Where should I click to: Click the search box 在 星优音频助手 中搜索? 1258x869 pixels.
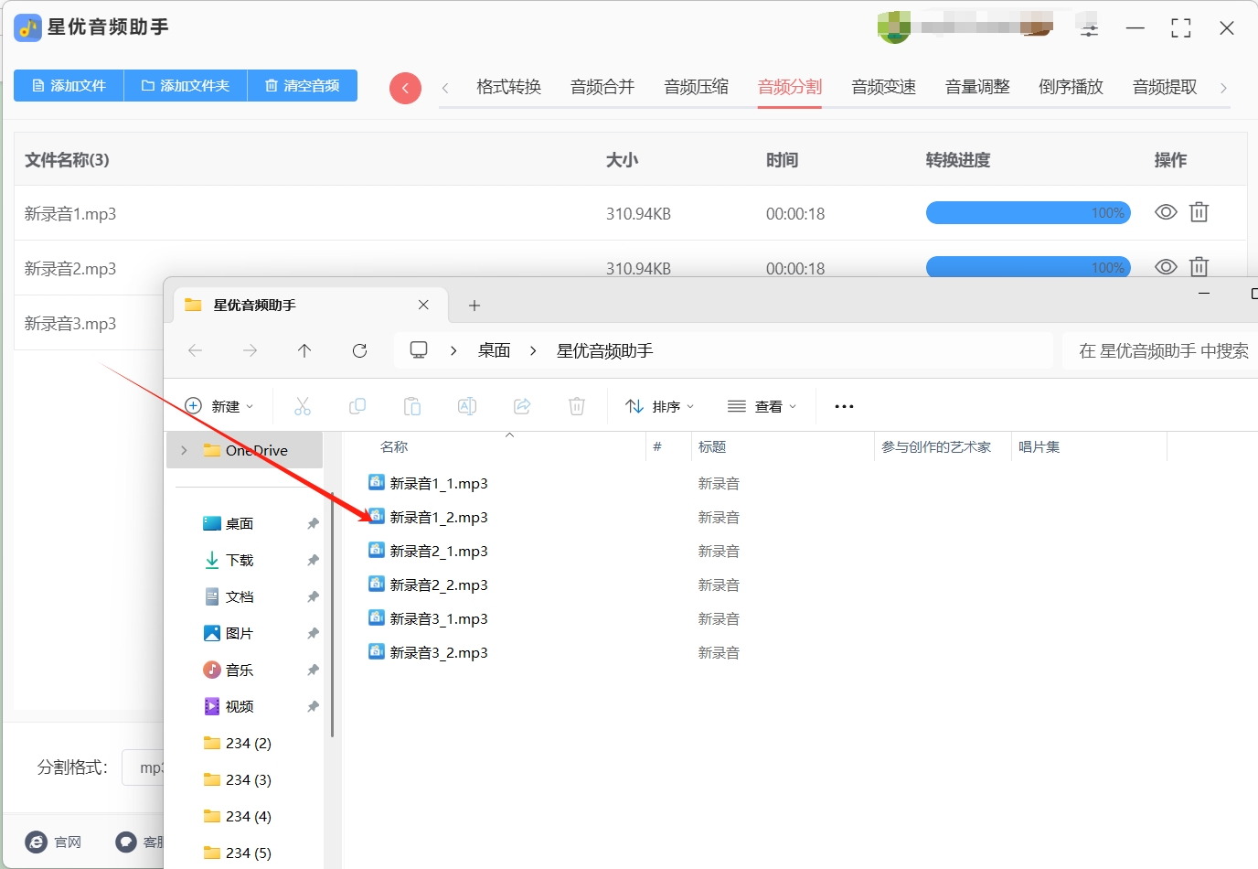(1160, 350)
